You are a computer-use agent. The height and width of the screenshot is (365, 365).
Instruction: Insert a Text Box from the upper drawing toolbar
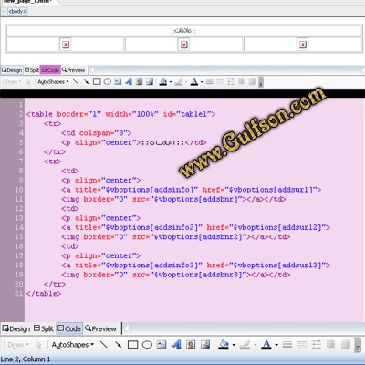[118, 81]
